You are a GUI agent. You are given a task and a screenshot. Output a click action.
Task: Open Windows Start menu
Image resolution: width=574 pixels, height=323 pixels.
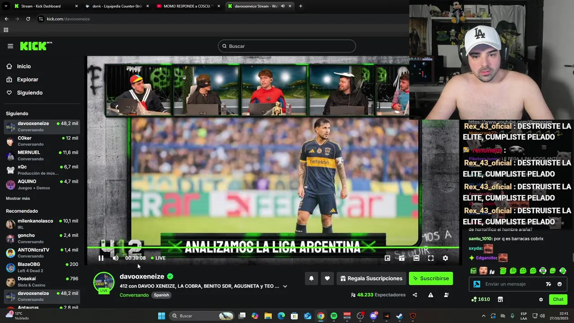coord(161,316)
